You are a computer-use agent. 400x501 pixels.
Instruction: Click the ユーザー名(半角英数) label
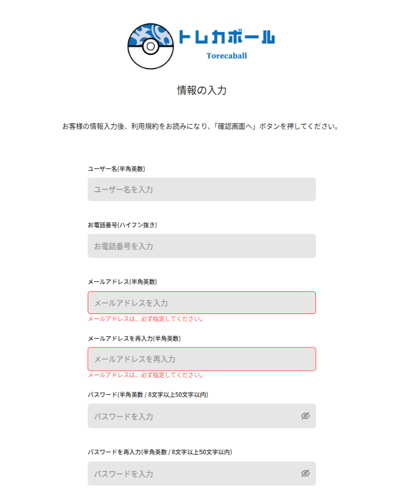(117, 167)
